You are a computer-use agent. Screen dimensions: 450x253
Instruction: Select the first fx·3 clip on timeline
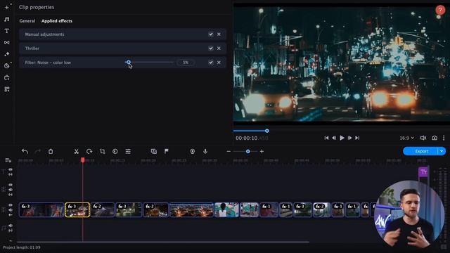(41, 209)
